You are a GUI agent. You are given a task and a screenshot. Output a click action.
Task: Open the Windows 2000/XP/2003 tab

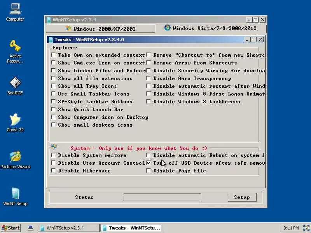pyautogui.click(x=100, y=29)
